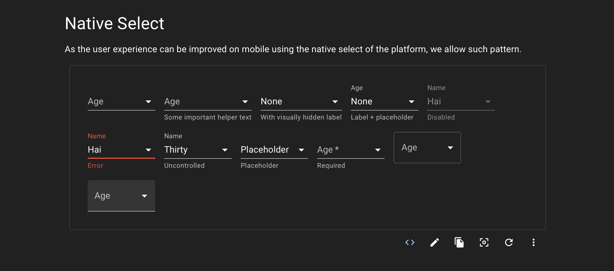614x271 pixels.
Task: Open the outlined Age select
Action: [427, 148]
